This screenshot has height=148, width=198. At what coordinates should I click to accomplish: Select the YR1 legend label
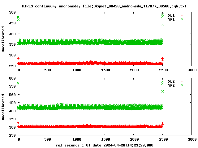pos(171,19)
